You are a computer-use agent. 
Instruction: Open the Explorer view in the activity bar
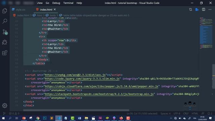pyautogui.click(x=5, y=11)
